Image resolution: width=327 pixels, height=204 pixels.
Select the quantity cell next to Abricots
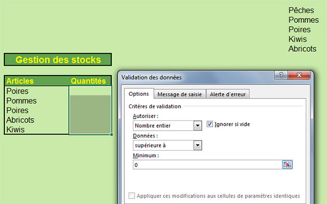click(x=90, y=120)
